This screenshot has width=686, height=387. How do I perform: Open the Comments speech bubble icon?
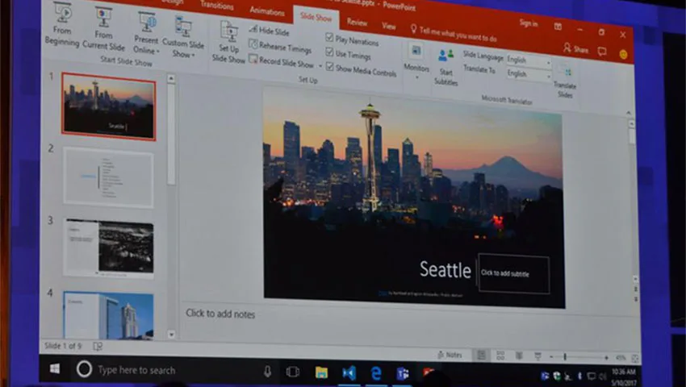point(602,52)
